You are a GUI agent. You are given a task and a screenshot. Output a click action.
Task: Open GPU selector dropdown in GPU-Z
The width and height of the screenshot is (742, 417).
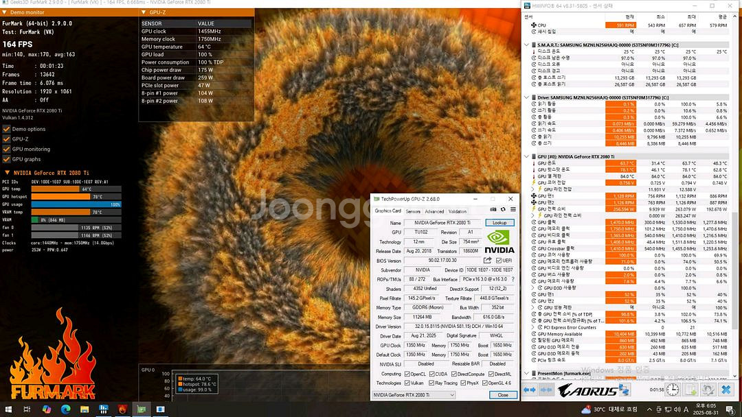pos(414,395)
